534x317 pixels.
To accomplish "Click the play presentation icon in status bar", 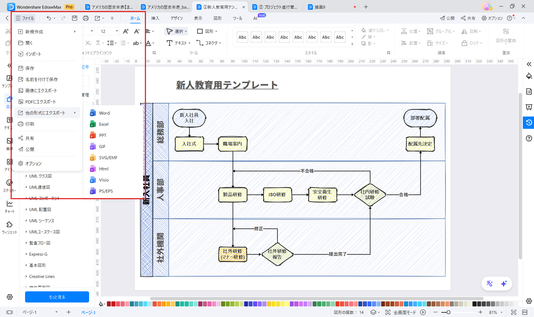I will coord(423,312).
